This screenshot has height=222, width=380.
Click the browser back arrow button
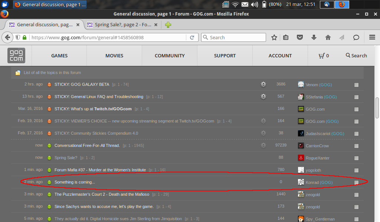[7, 37]
